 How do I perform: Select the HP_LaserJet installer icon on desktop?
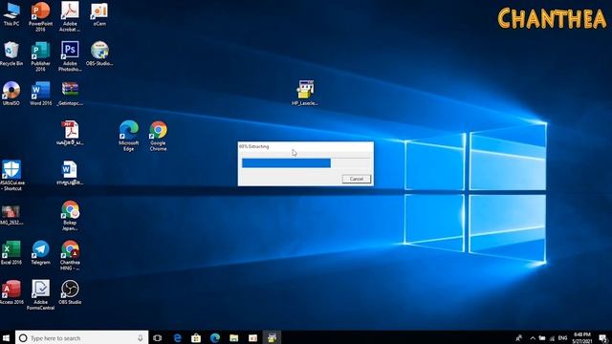click(305, 93)
